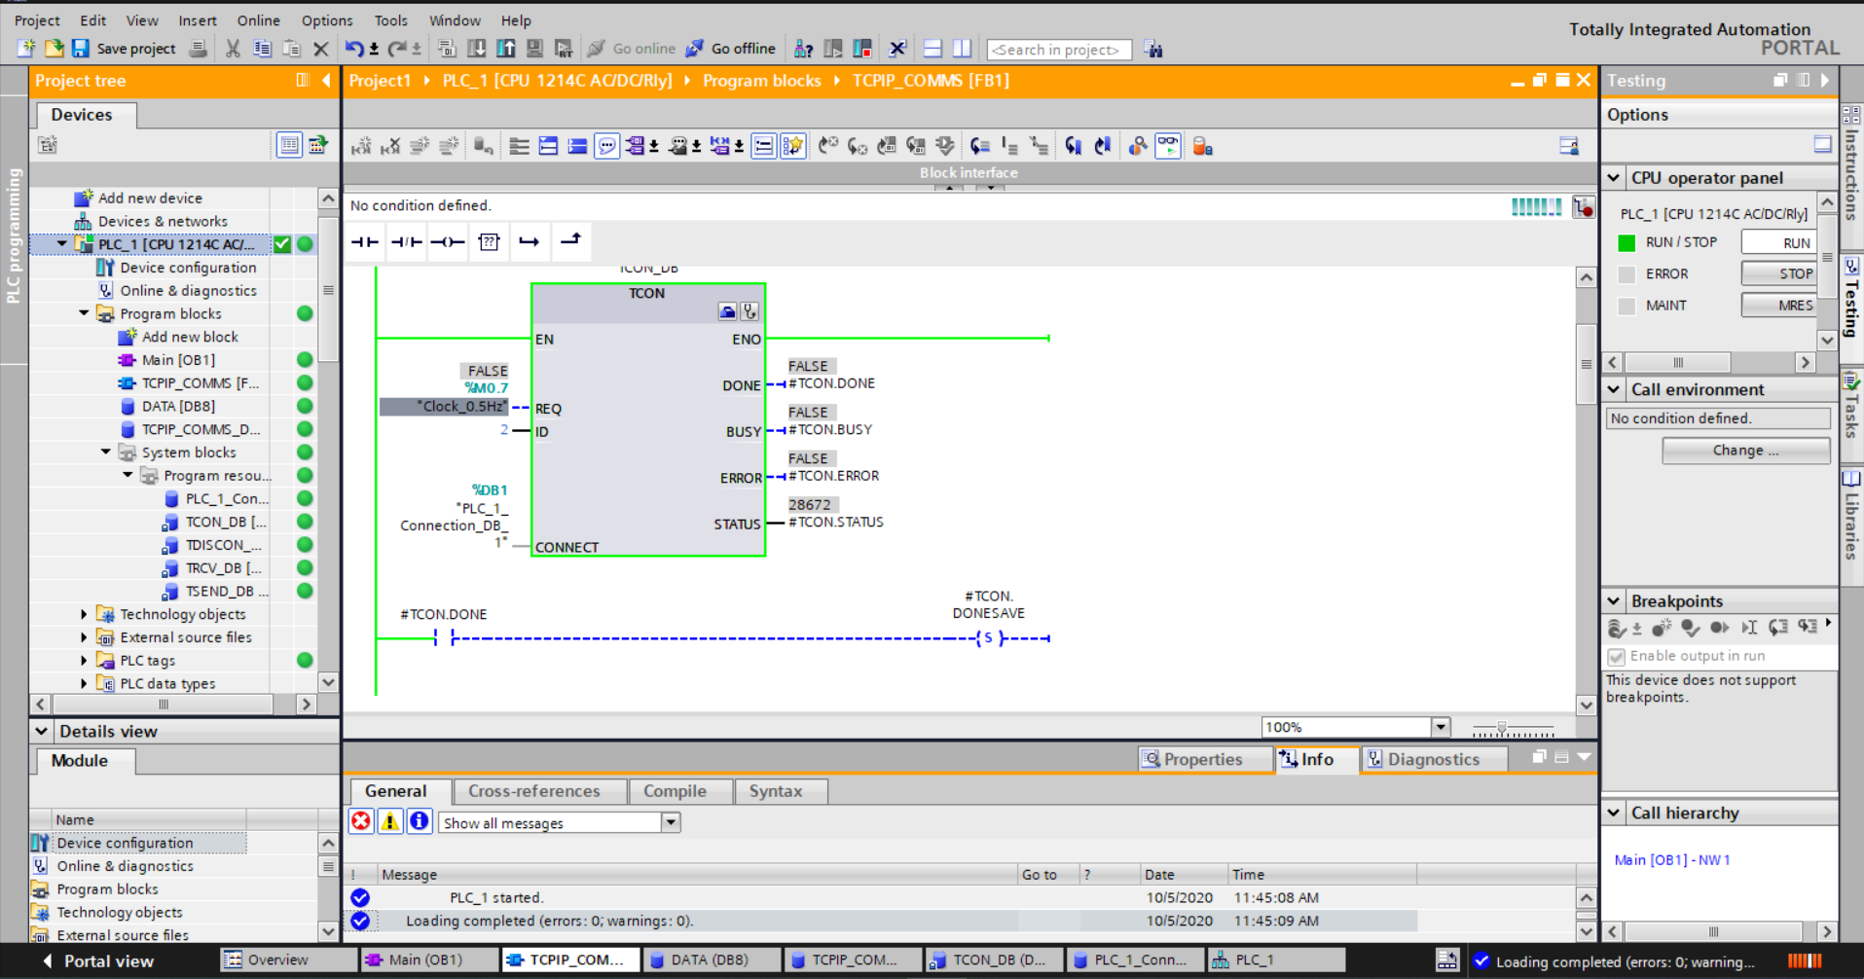This screenshot has width=1864, height=979.
Task: Open the Online menu
Action: click(258, 20)
